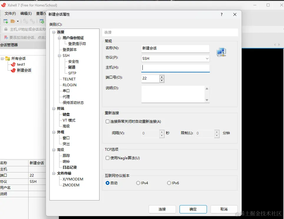Increase port number with up arrow
284x219 pixels.
tap(162, 77)
